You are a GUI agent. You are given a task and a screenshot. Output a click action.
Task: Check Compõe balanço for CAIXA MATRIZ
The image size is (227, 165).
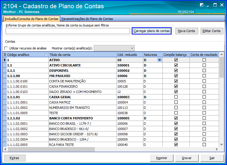click(x=176, y=102)
